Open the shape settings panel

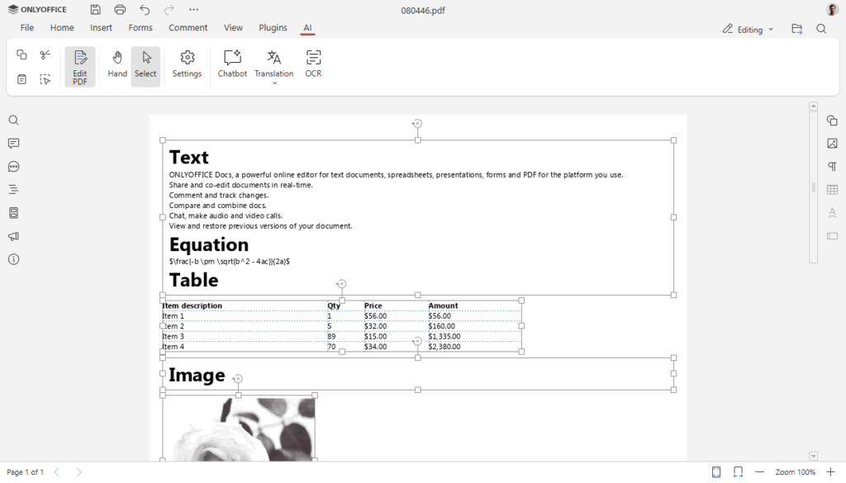831,120
